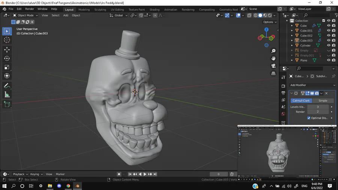This screenshot has width=338, height=190.
Task: Select wireframe viewport shading
Action: click(256, 15)
